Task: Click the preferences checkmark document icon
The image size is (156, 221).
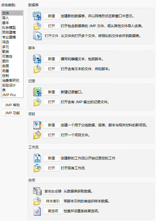Action: (37, 211)
